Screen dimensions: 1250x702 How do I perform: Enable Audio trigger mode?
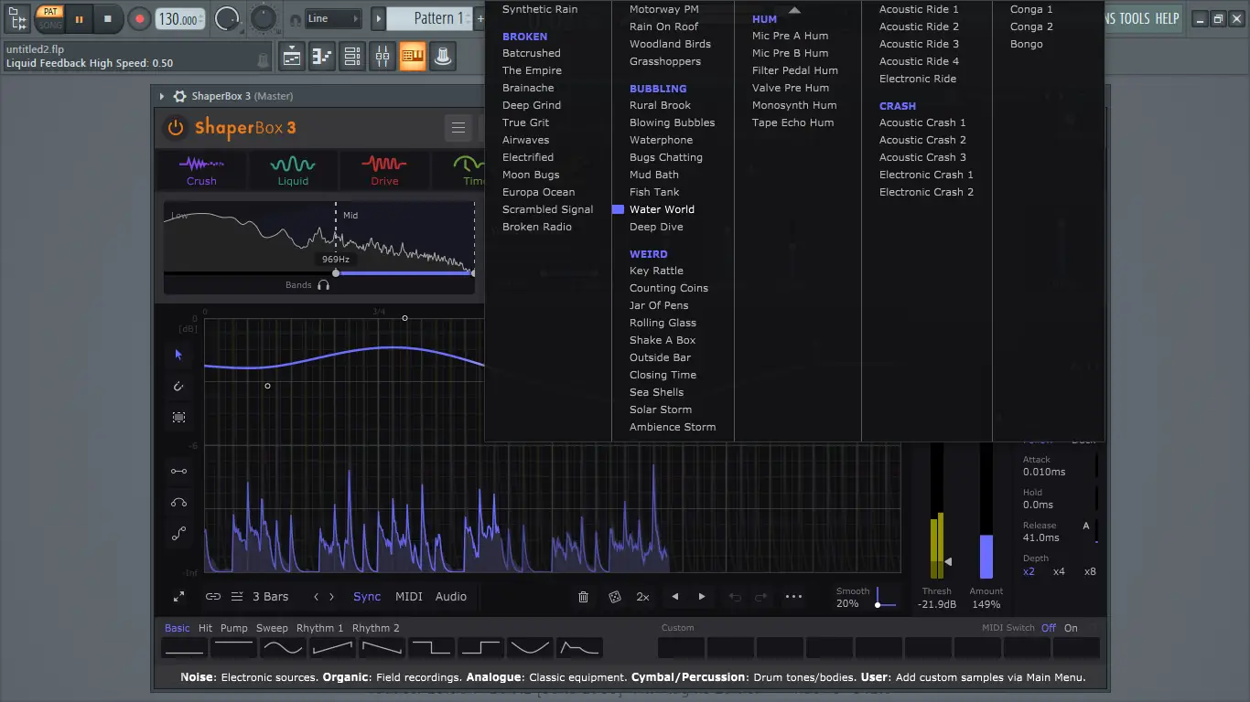pyautogui.click(x=451, y=597)
